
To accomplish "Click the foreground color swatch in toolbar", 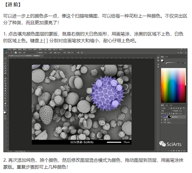I will pos(5,112).
